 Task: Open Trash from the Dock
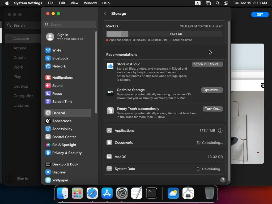click(210, 193)
